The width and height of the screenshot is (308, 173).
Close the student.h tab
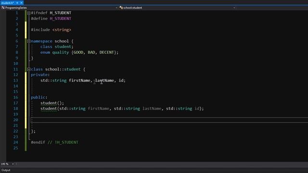21,3
